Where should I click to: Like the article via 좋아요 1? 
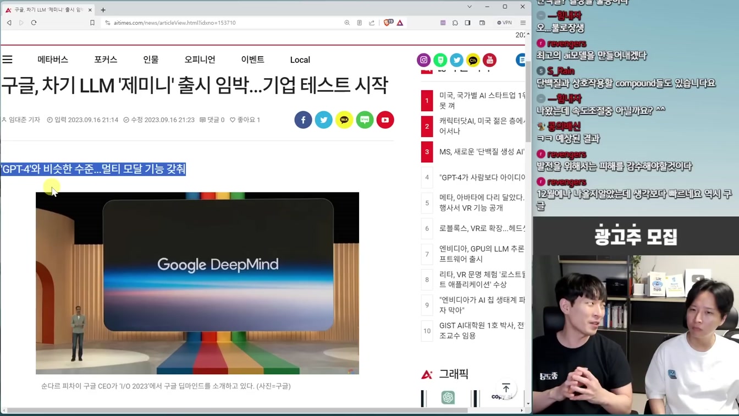click(245, 120)
